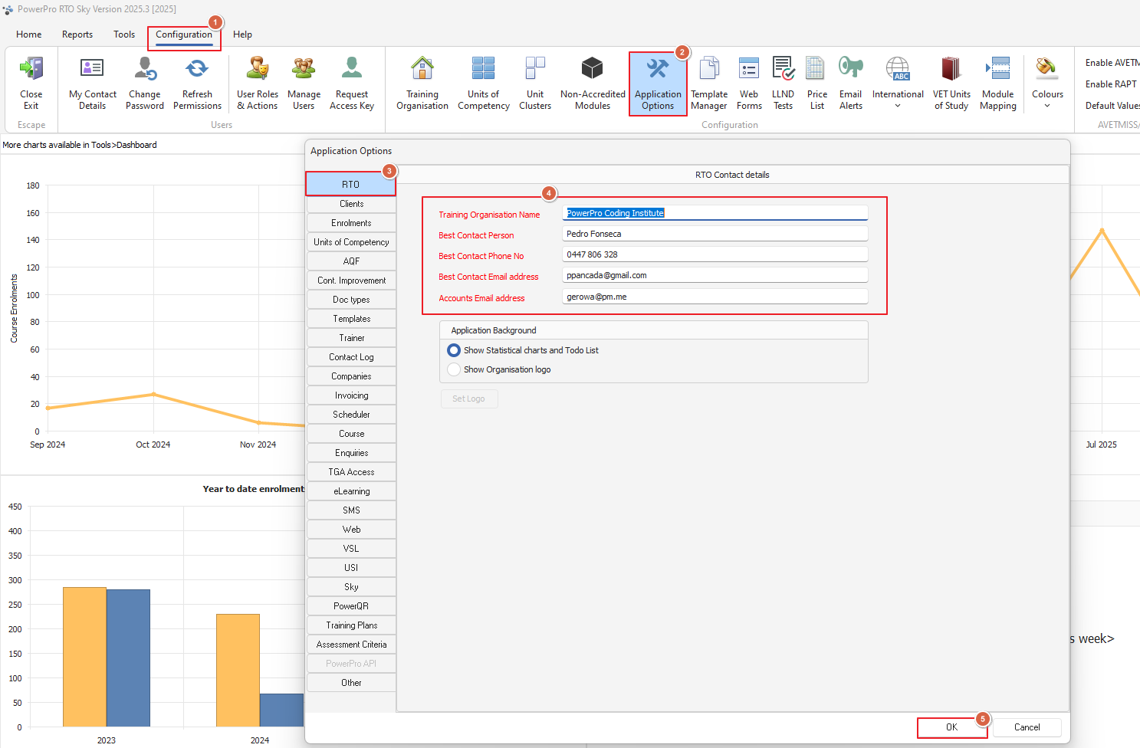
Task: Open the Cont. Improvement tab
Action: 352,280
